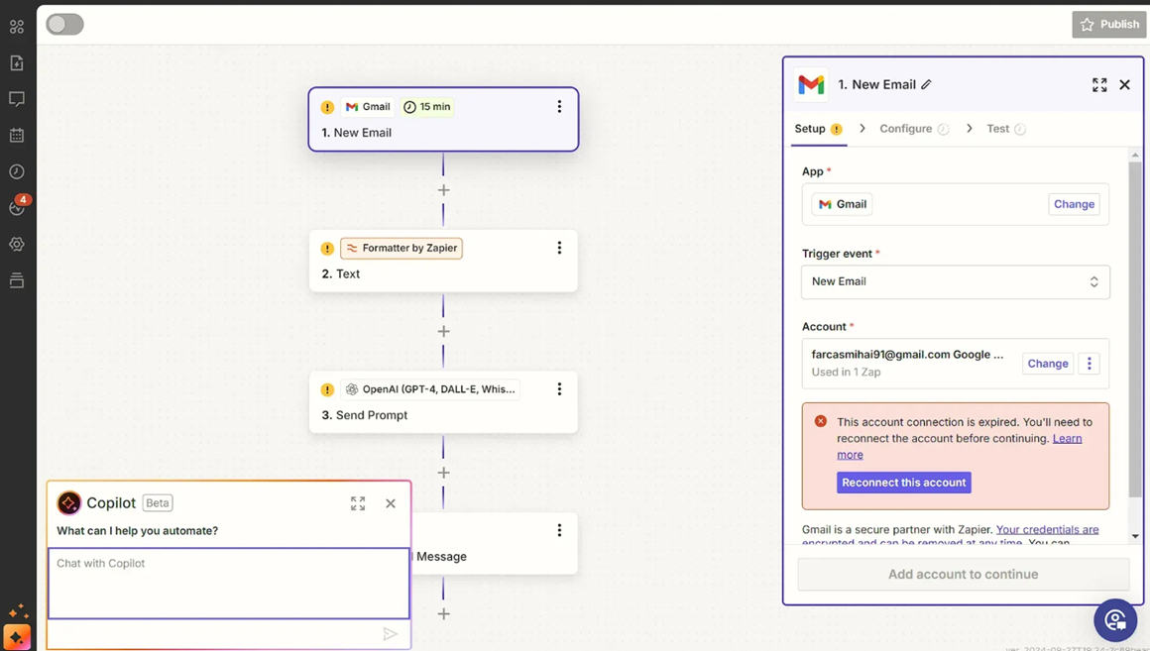Click into the Chat with Copilot field
Image resolution: width=1150 pixels, height=651 pixels.
(229, 584)
